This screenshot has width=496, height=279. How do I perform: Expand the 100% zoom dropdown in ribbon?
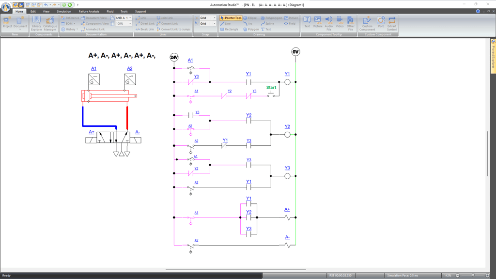coord(130,23)
